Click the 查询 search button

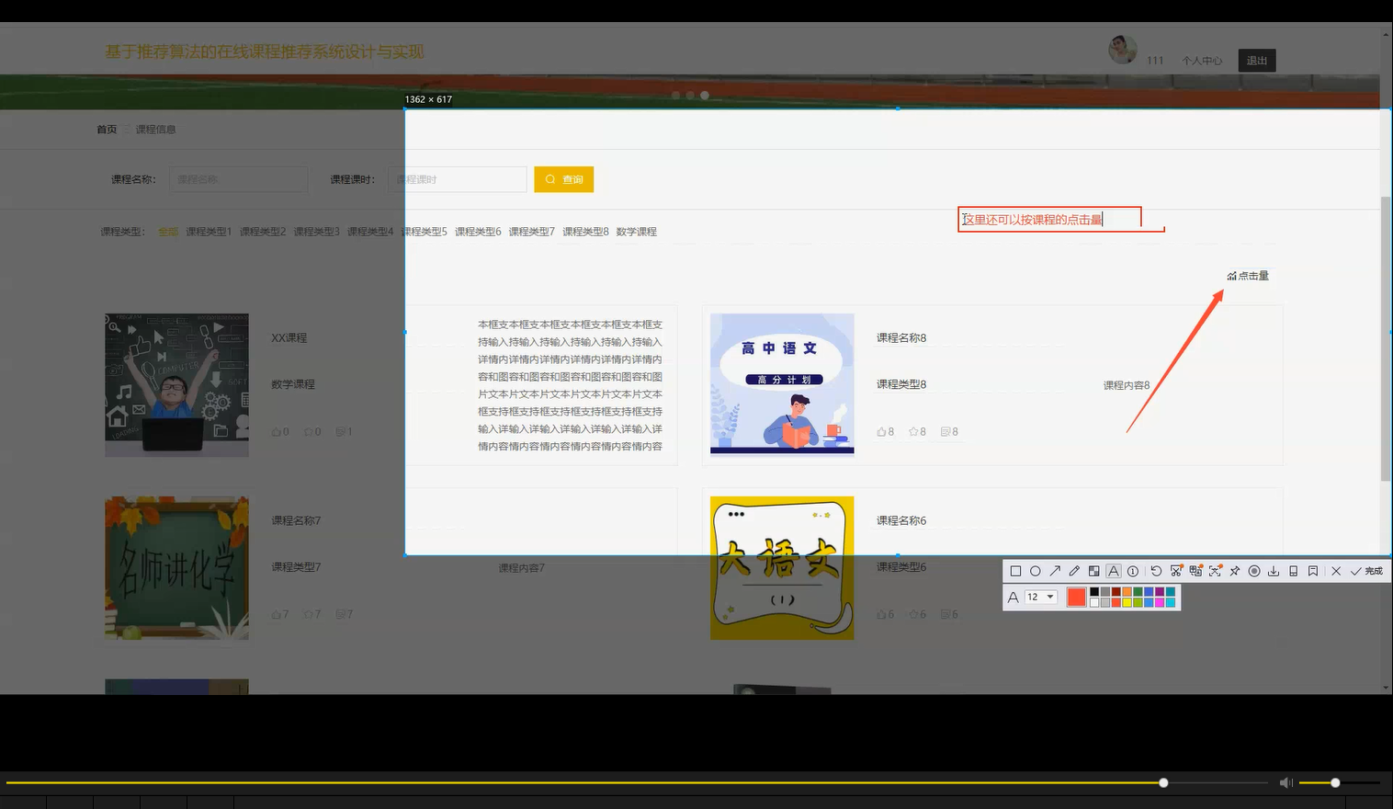coord(563,178)
